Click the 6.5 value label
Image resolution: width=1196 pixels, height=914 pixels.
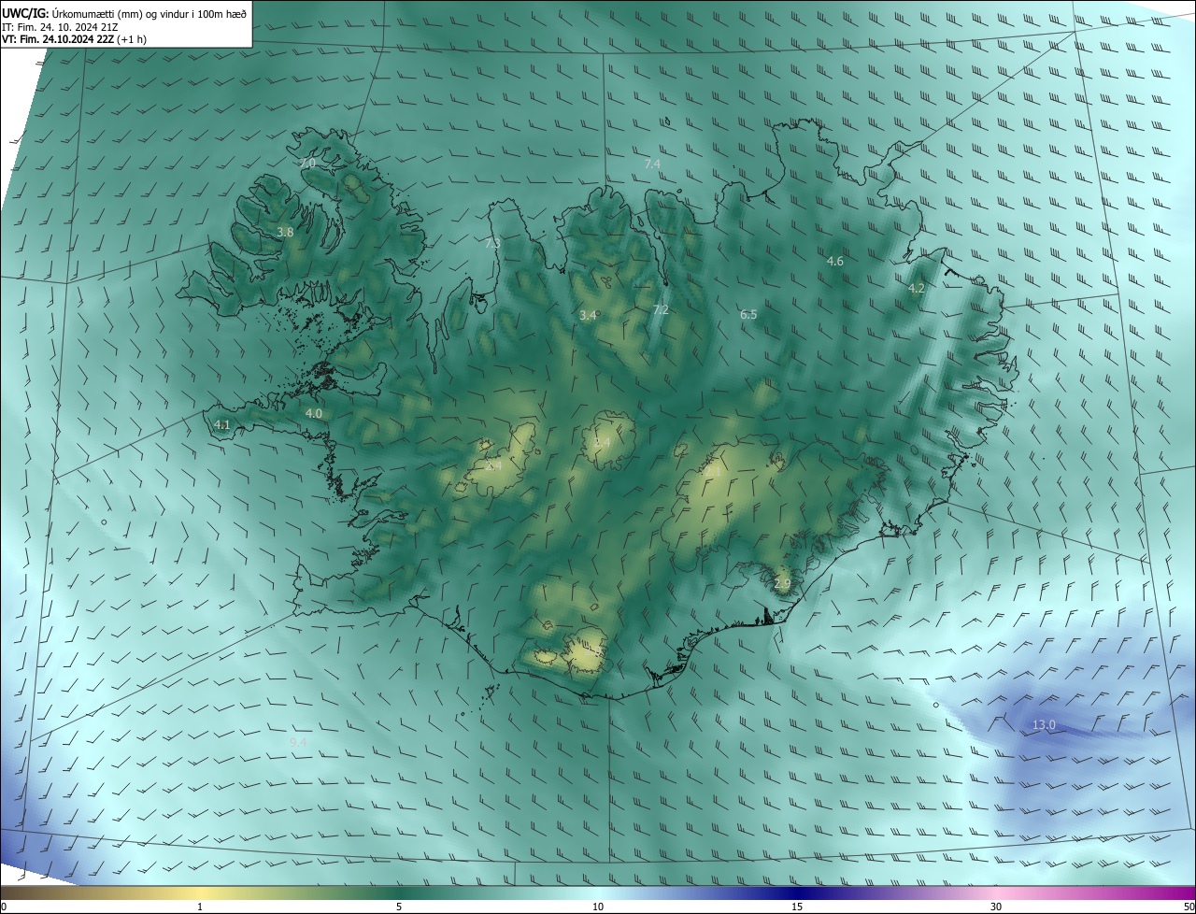click(748, 315)
